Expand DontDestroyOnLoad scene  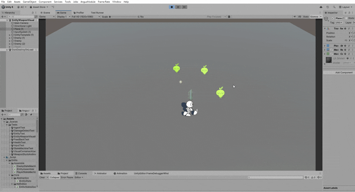[x=7, y=50]
